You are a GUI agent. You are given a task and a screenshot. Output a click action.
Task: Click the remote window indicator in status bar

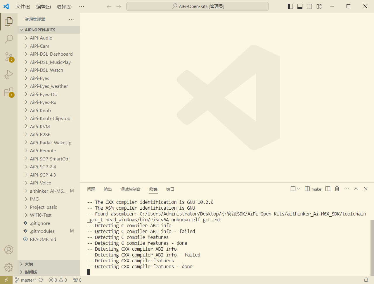pyautogui.click(x=6, y=280)
